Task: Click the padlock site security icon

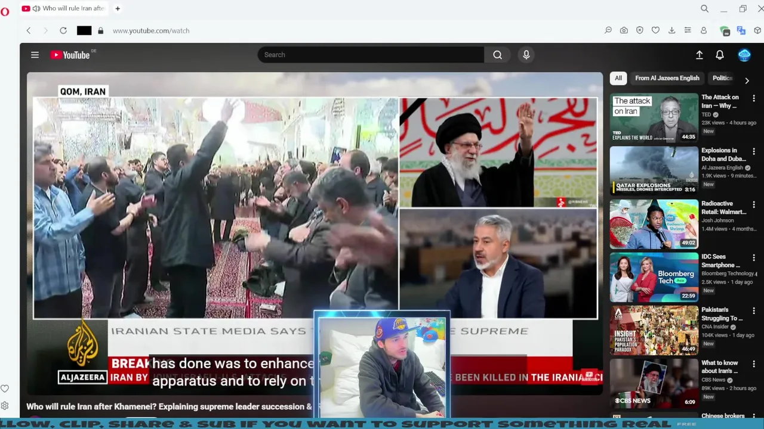Action: (x=100, y=30)
